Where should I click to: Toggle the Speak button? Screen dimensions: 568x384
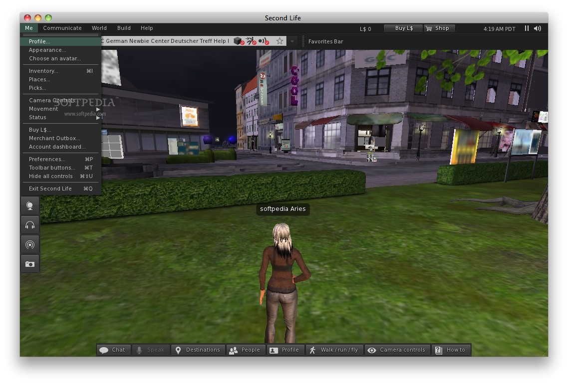[151, 350]
